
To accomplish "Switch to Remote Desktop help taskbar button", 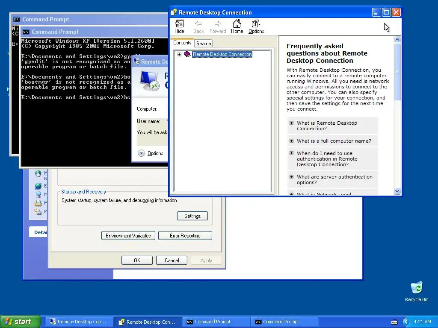I will point(148,322).
